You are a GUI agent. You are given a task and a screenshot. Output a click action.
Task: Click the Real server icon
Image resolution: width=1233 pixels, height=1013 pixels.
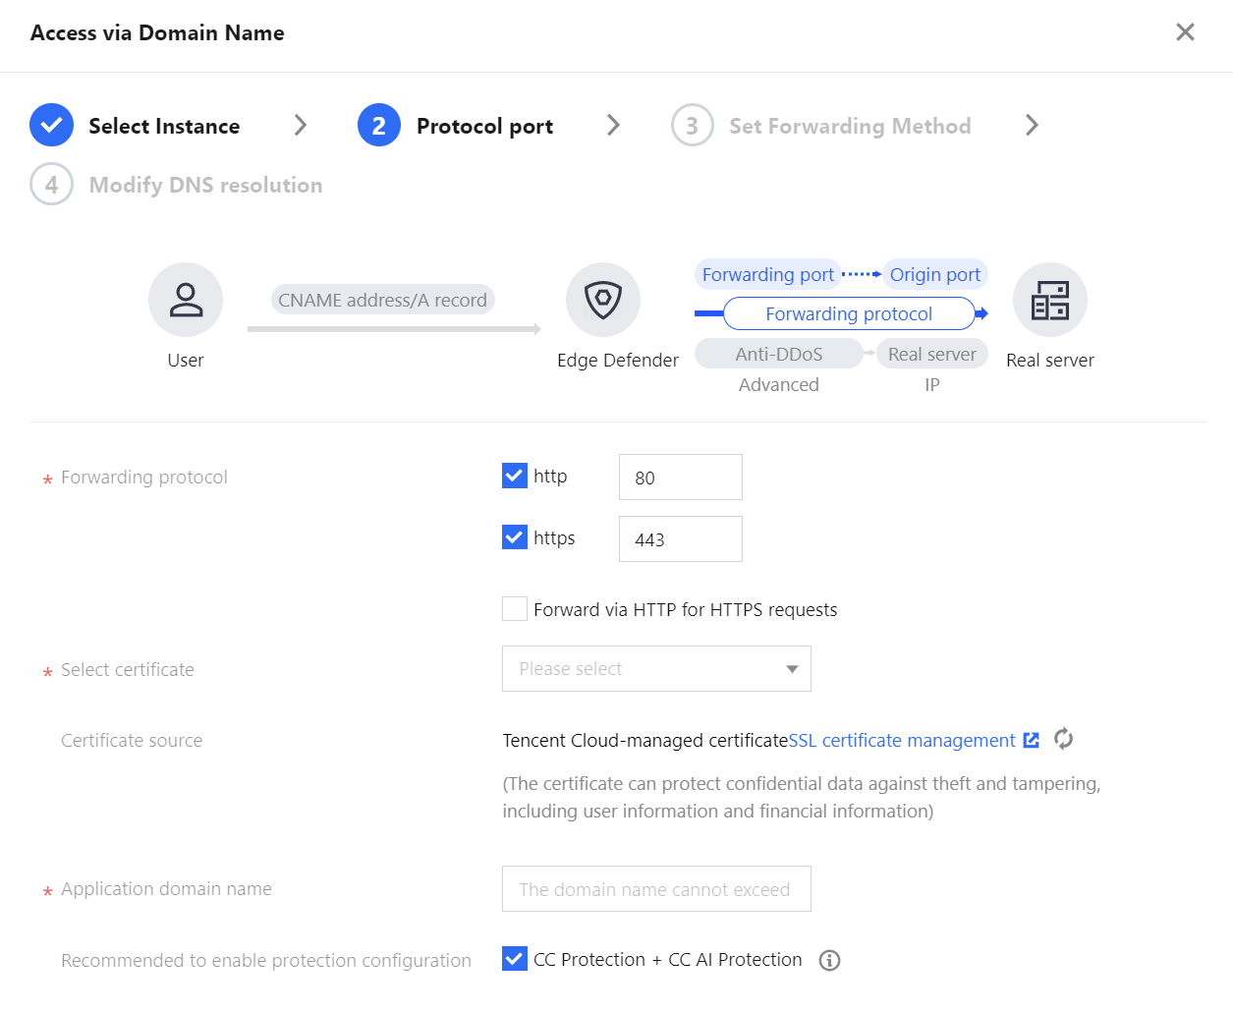pos(1049,300)
